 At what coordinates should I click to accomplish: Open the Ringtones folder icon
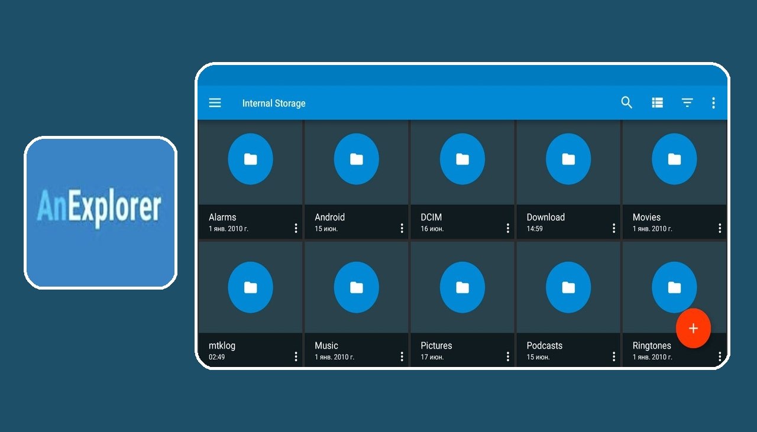[x=674, y=287]
